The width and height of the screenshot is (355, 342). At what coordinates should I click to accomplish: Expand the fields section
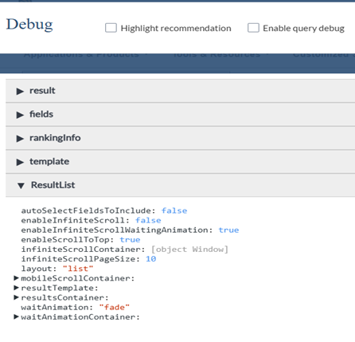point(181,115)
